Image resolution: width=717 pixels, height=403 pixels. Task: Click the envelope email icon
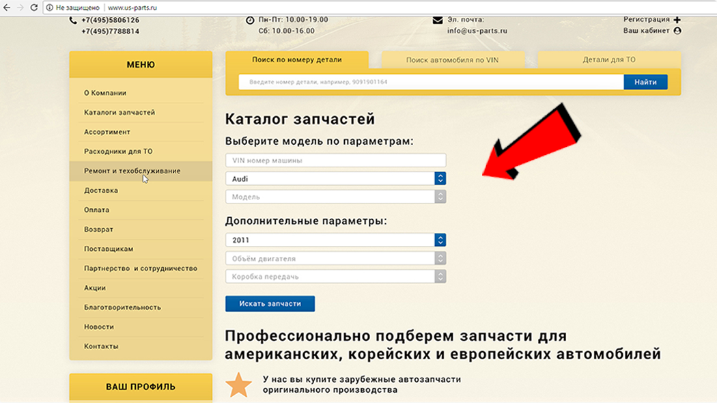point(438,20)
